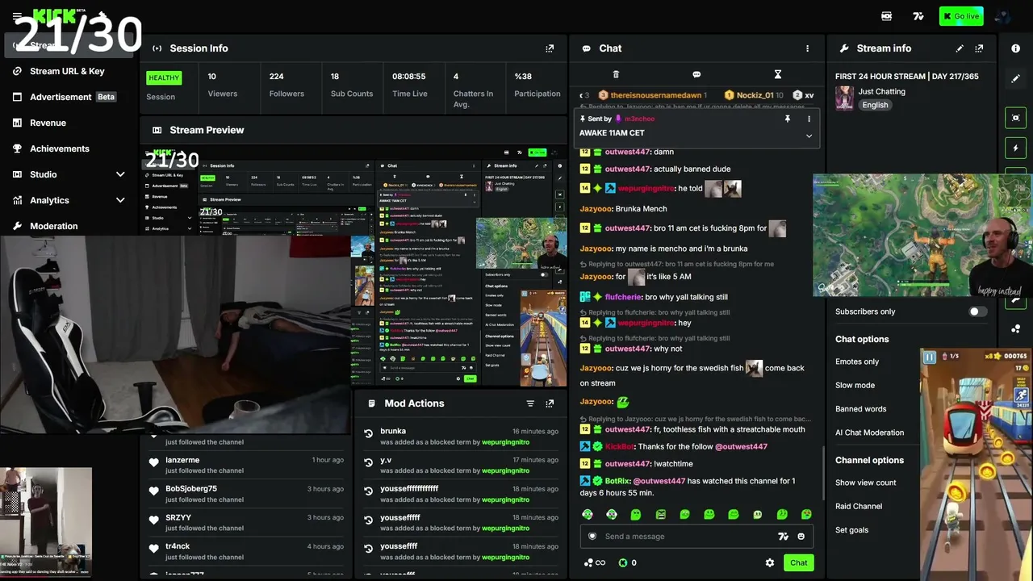The image size is (1033, 581).
Task: Click the English language tag
Action: point(875,105)
